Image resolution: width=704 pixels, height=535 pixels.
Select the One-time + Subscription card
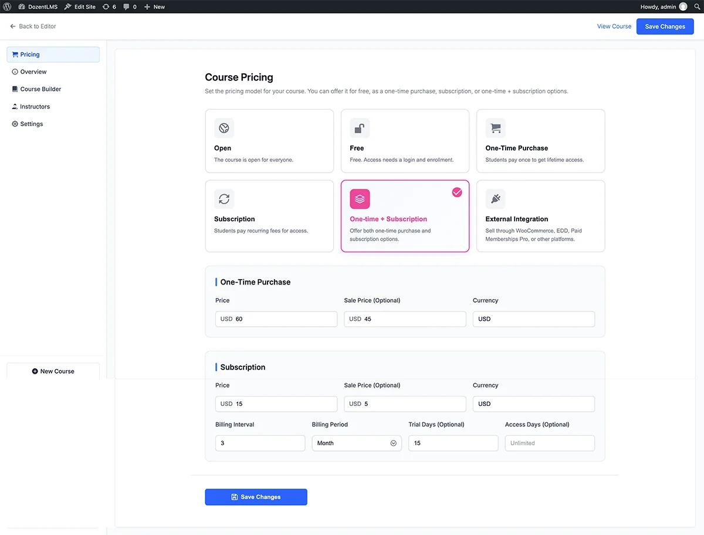[405, 216]
